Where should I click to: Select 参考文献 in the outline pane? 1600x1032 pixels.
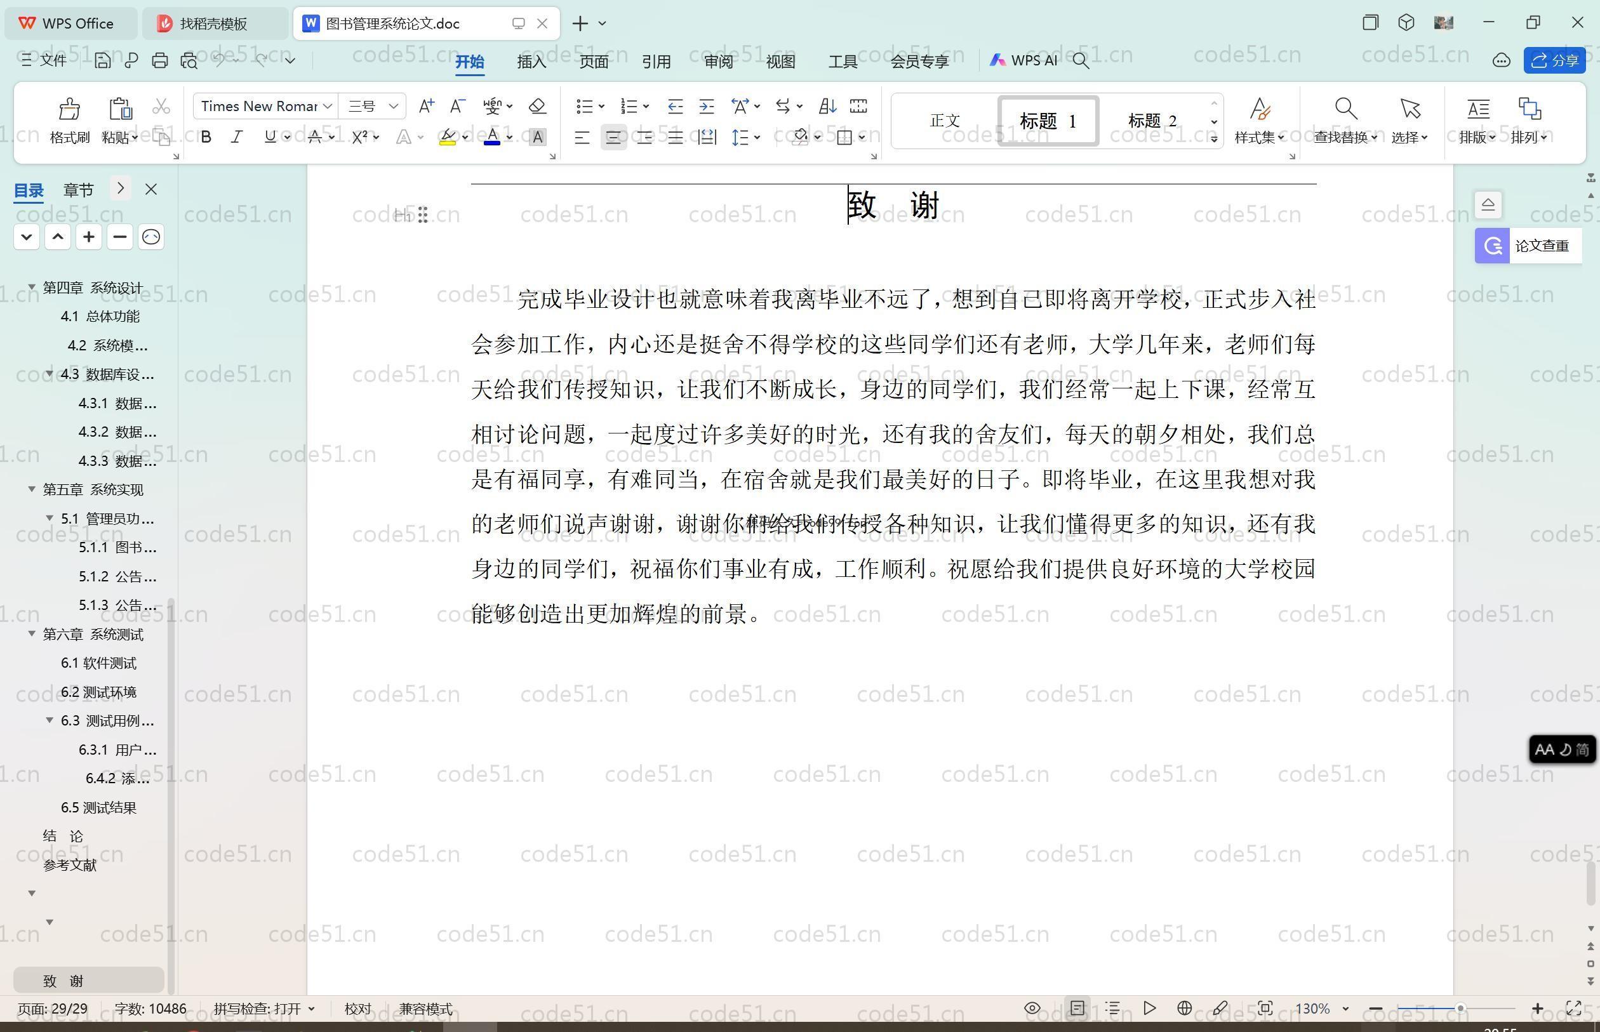70,865
